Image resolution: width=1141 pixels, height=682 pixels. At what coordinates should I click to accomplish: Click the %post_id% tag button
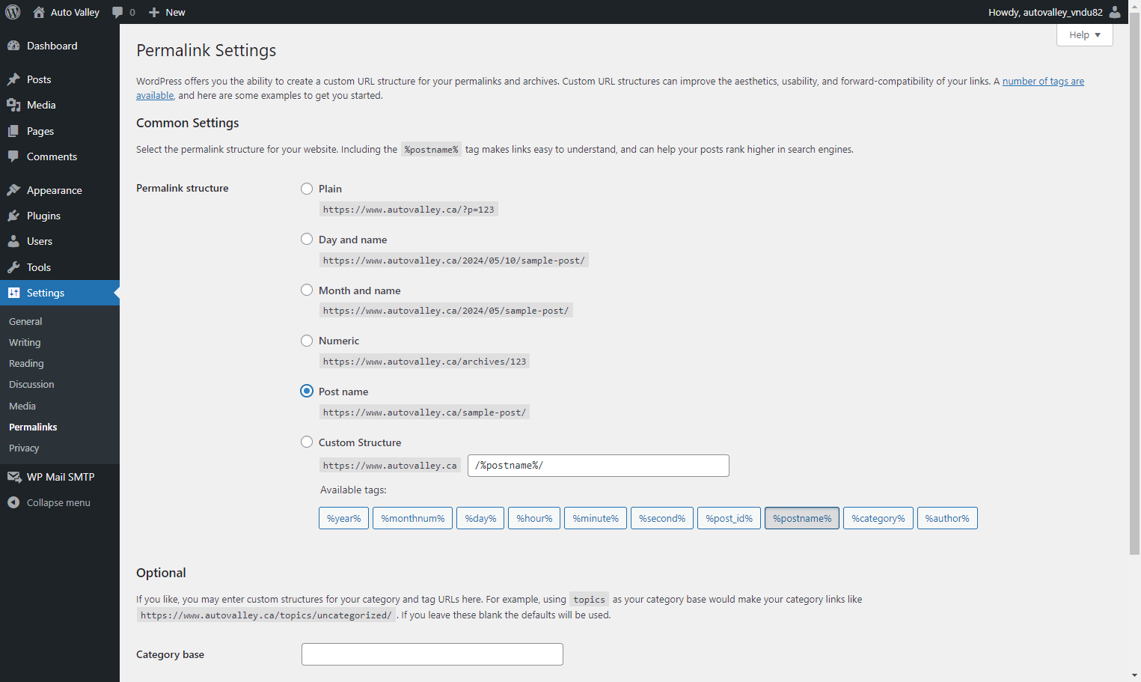(729, 518)
